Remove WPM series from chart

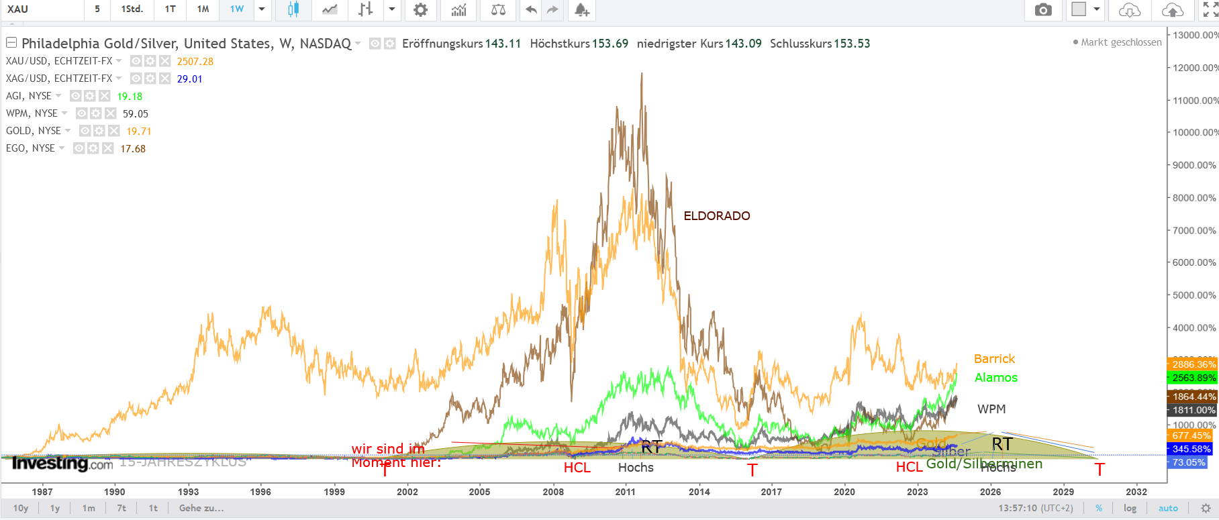[111, 113]
